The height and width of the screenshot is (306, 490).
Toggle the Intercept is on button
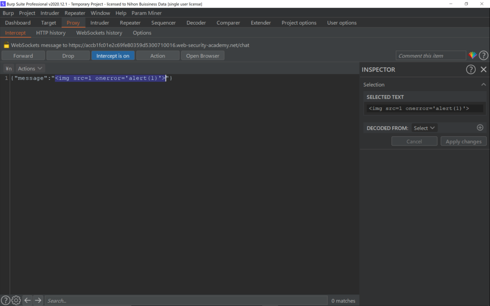[x=113, y=56]
